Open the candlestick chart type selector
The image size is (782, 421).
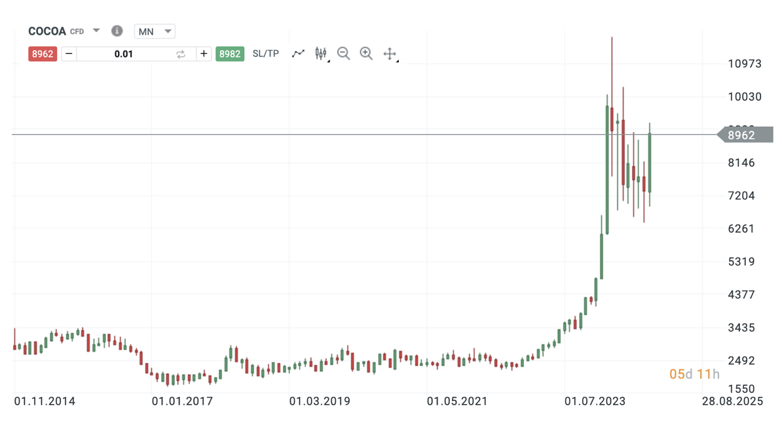click(x=321, y=54)
